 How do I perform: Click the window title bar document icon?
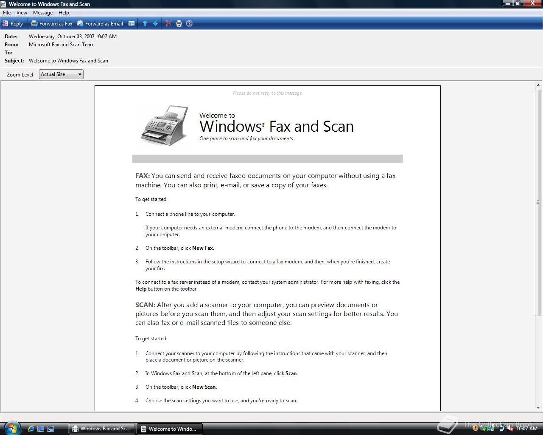click(x=3, y=4)
